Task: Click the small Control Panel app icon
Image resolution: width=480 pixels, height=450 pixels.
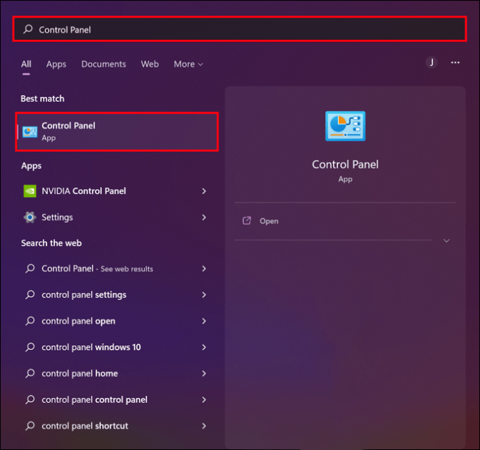Action: [30, 132]
